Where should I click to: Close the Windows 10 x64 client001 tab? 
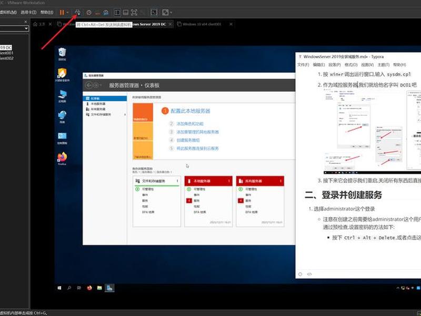pos(231,24)
